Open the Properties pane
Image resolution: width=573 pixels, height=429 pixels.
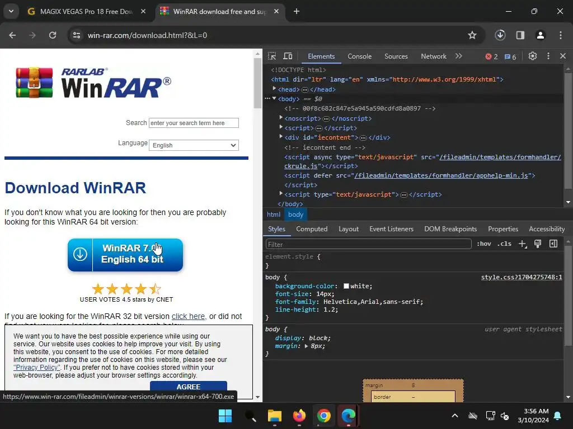click(x=503, y=229)
